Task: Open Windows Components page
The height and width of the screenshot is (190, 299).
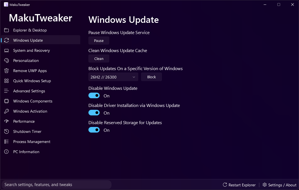Action: pos(41,101)
